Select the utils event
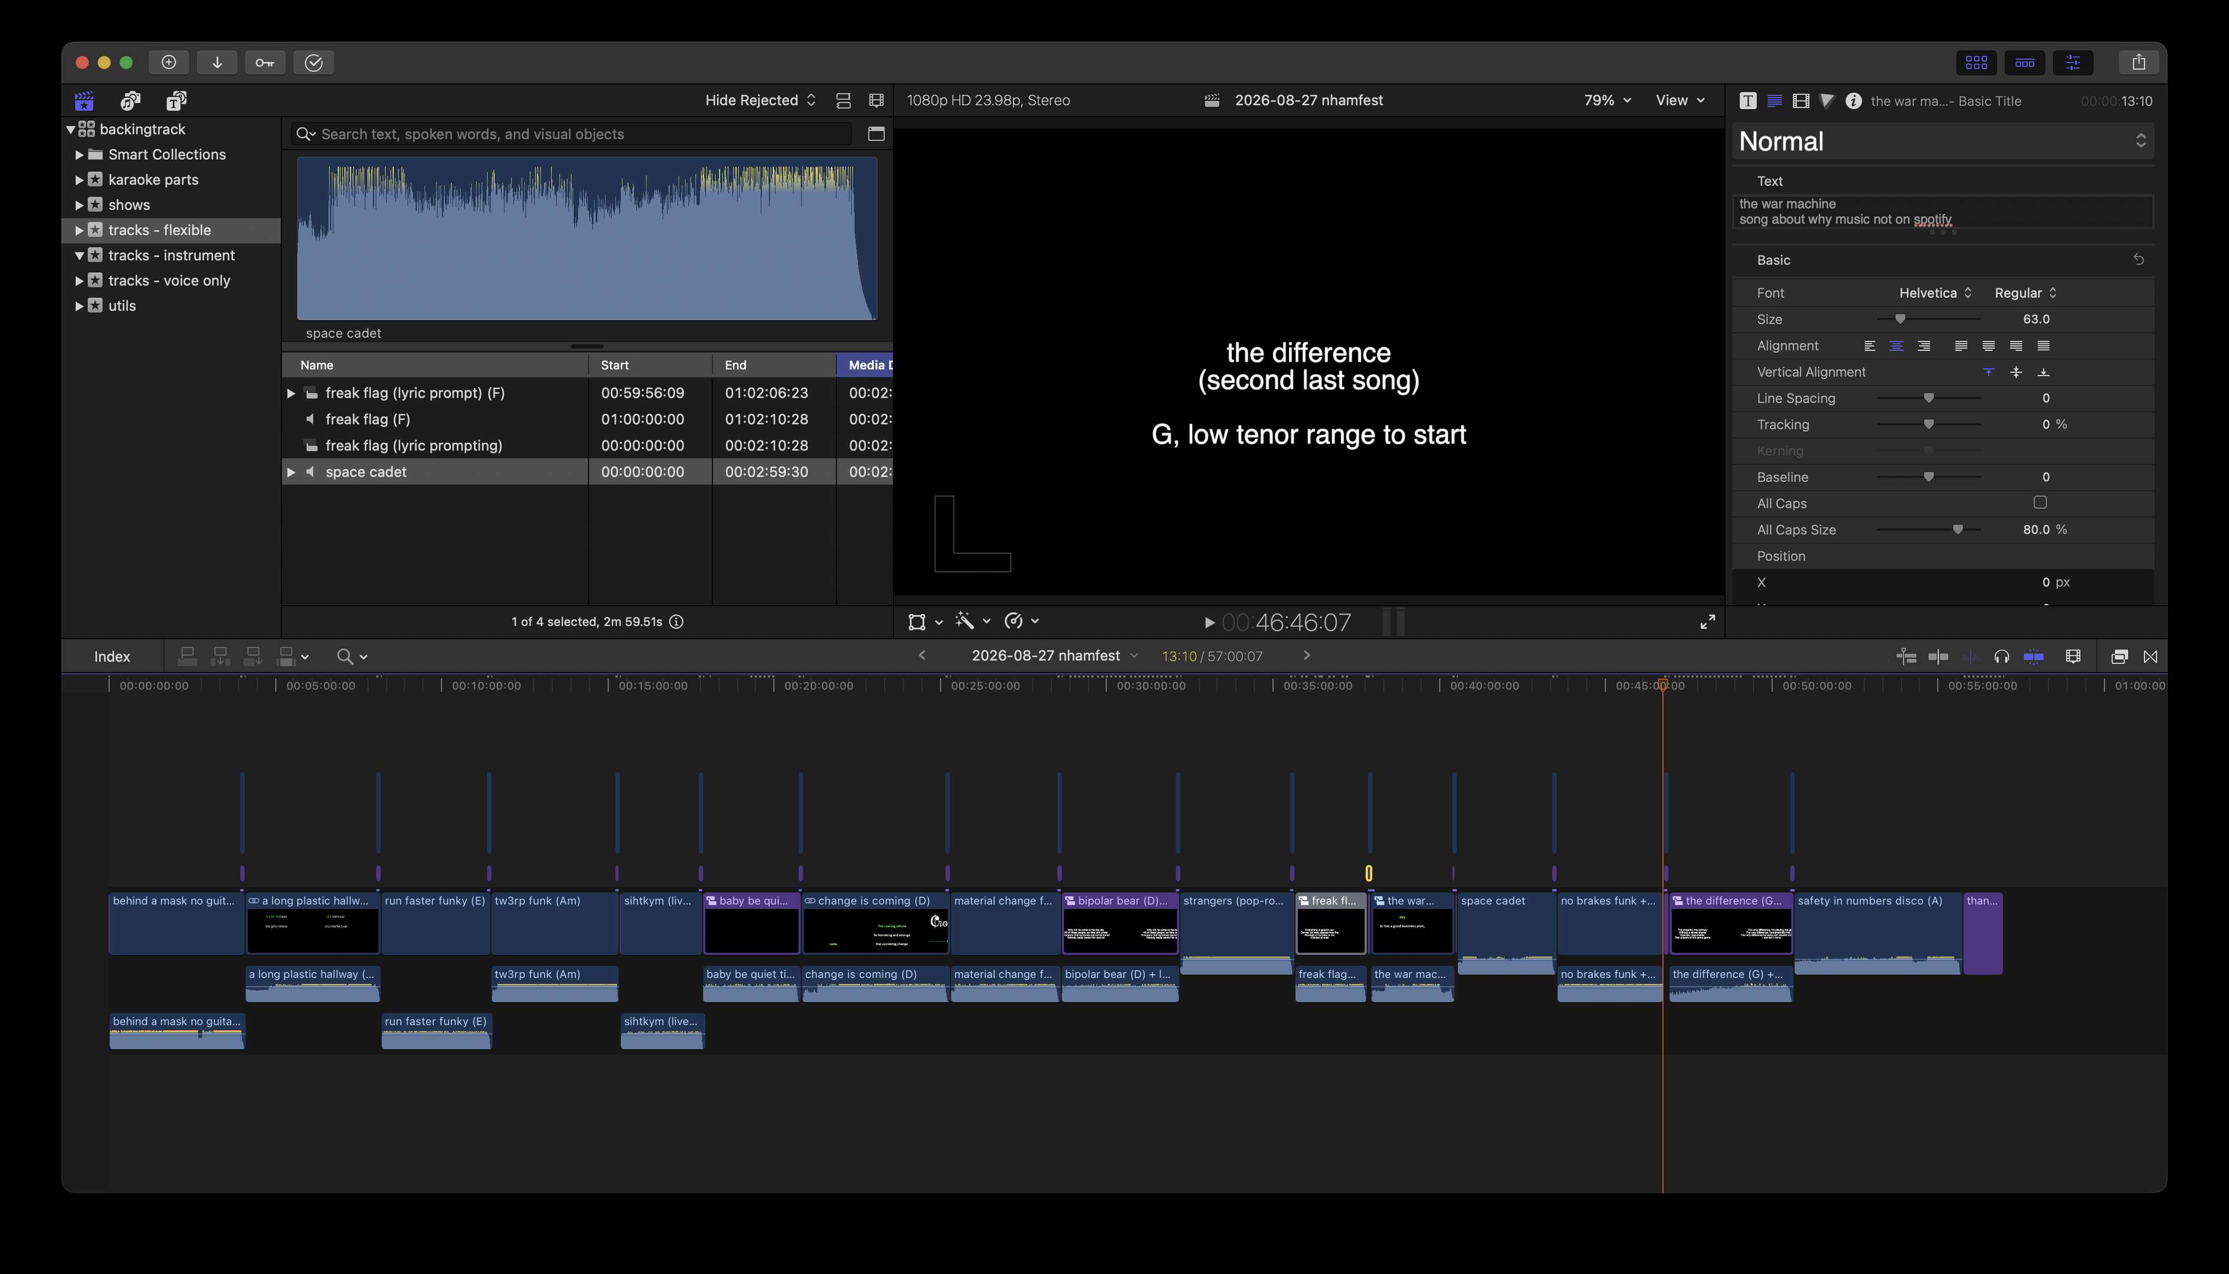 tap(172, 306)
